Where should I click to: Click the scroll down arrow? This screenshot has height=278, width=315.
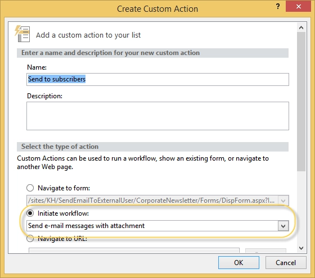(301, 248)
